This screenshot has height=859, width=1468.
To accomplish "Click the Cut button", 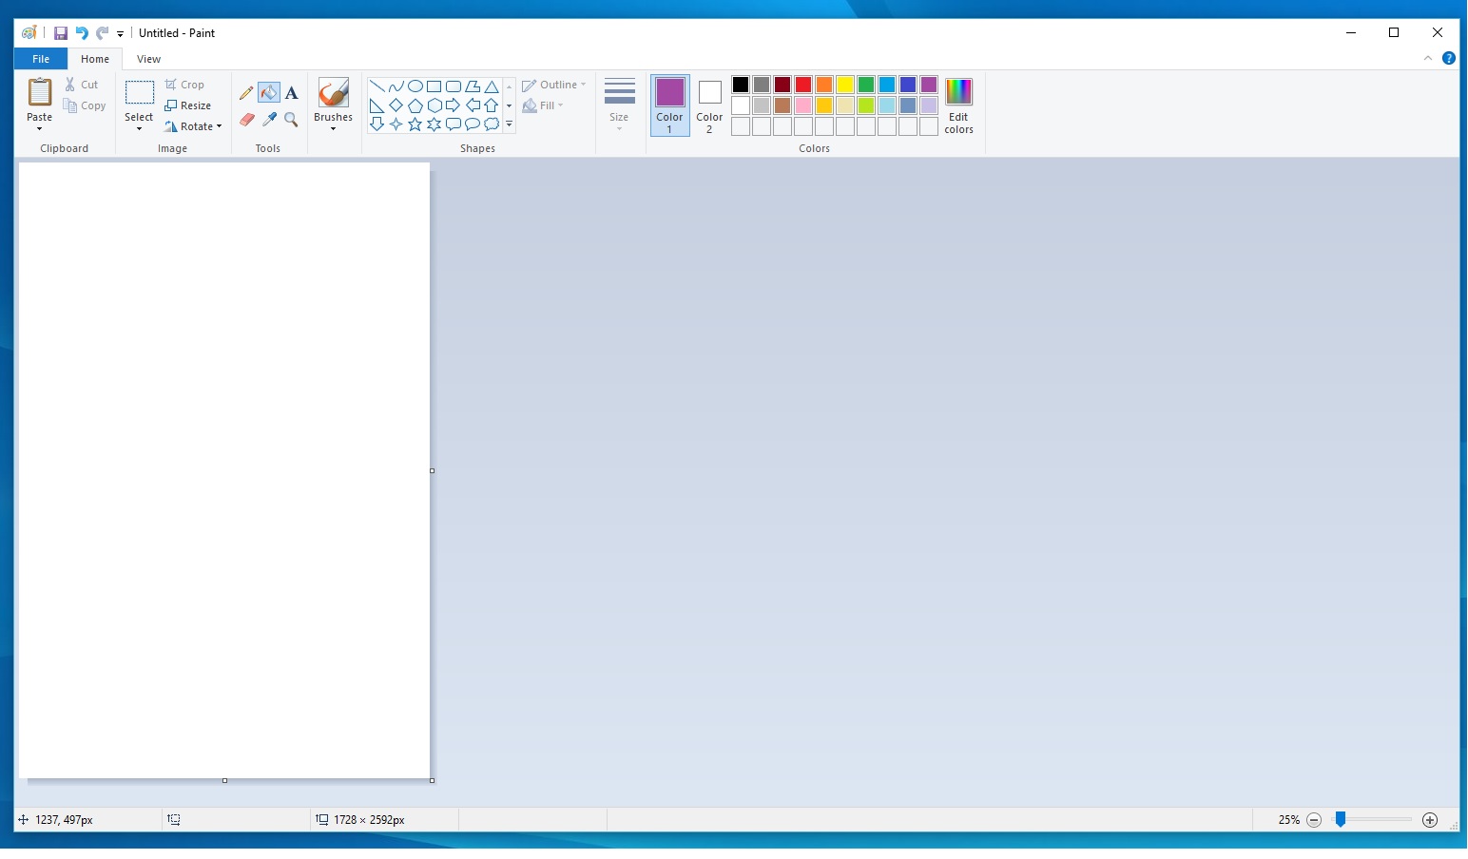I will 82,85.
